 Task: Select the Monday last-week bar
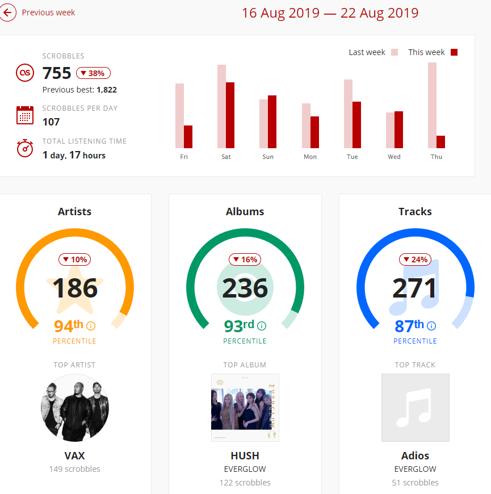306,125
